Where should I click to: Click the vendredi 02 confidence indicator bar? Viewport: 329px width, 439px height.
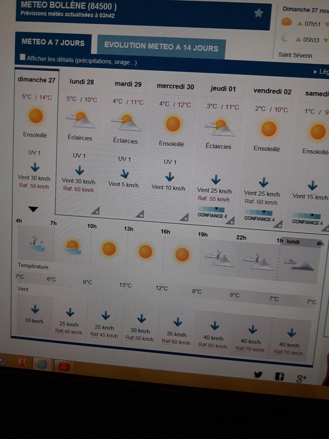click(x=258, y=212)
